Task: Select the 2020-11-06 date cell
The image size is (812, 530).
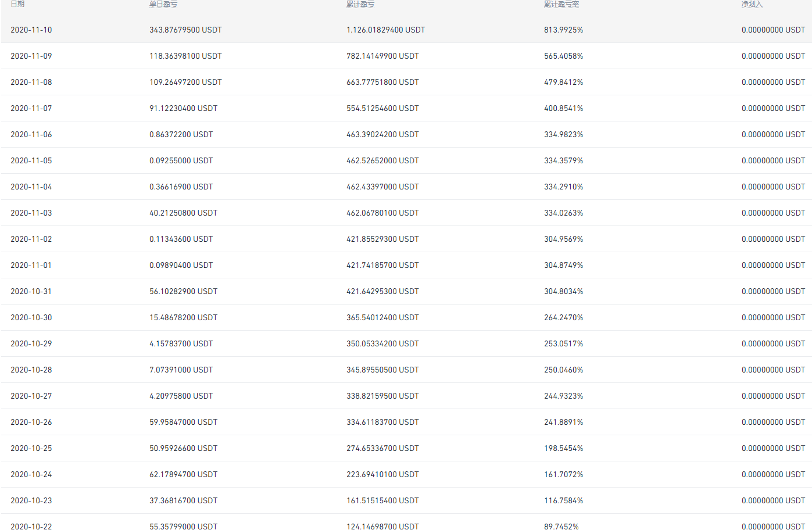Action: click(31, 134)
